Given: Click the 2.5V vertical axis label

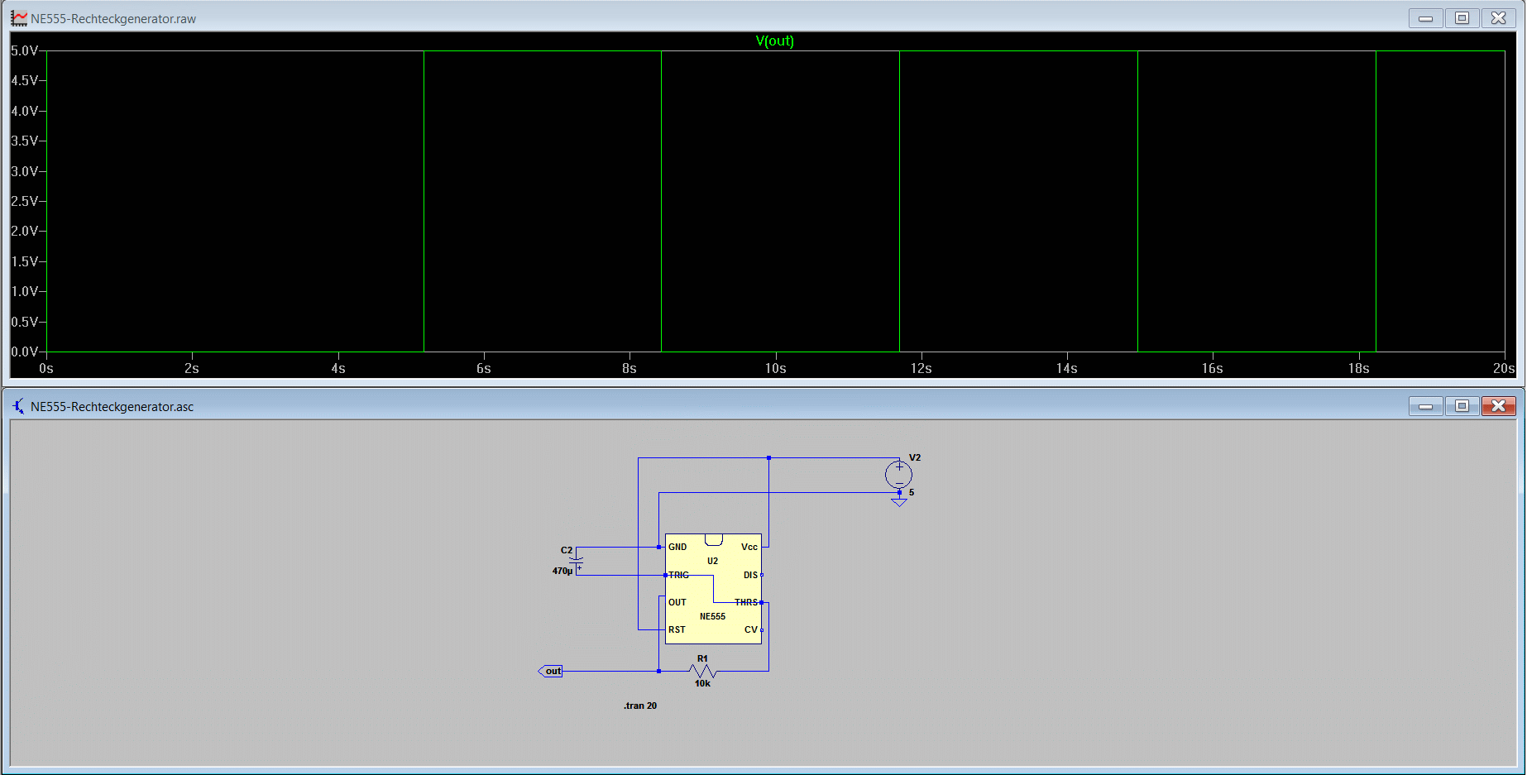Looking at the screenshot, I should click(x=25, y=201).
